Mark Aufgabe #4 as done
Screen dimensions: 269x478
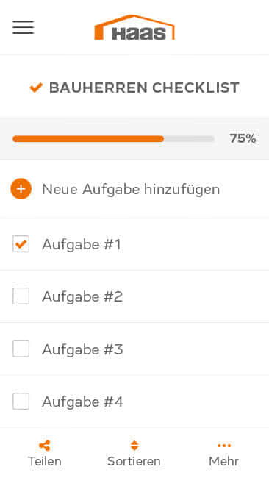[21, 402]
